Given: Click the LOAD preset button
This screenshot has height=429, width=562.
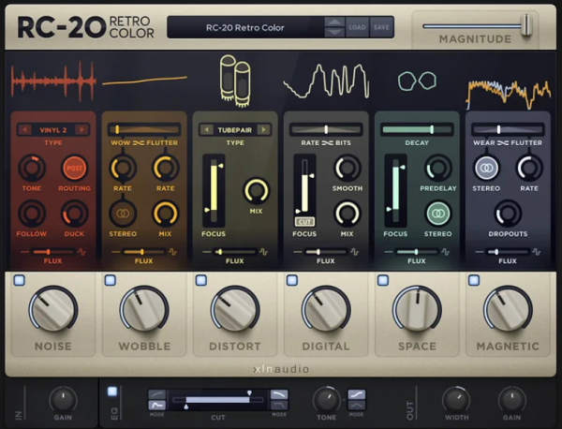Looking at the screenshot, I should pos(358,27).
